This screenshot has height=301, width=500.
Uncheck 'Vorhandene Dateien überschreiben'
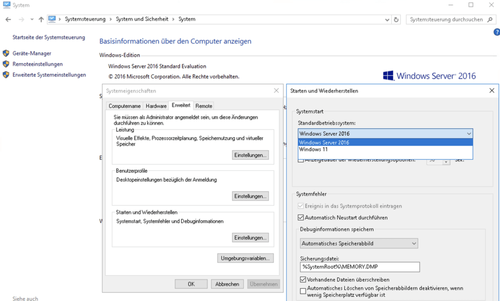coord(303,280)
